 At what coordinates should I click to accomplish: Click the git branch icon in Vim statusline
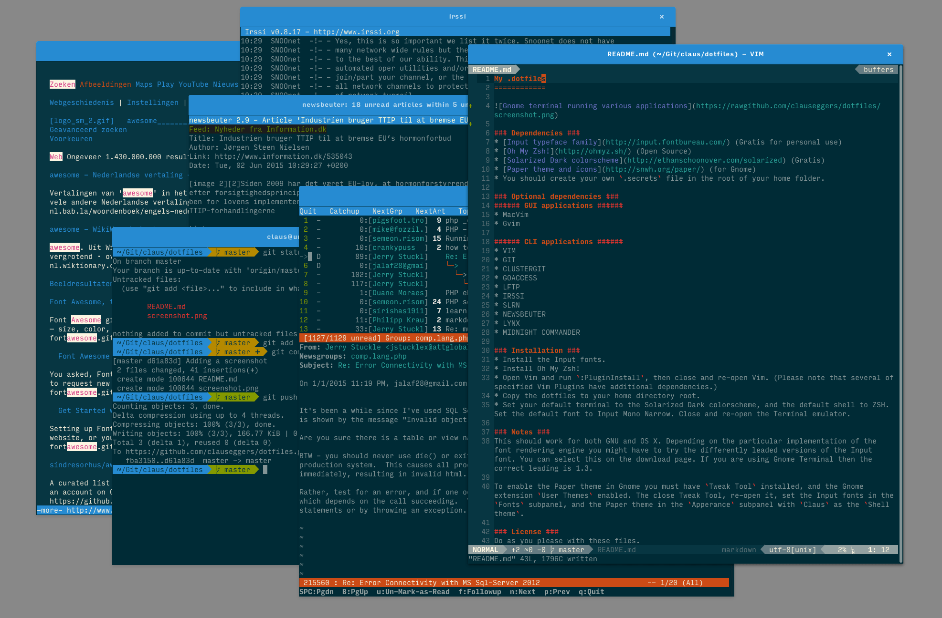552,550
